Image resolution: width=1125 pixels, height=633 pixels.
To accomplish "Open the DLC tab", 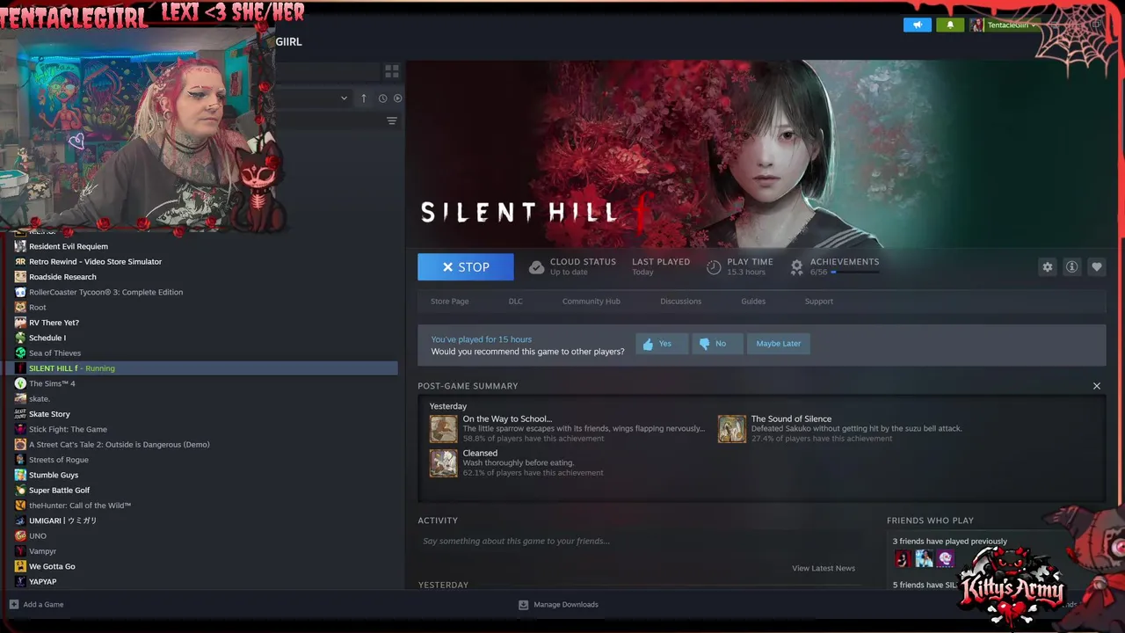I will coord(515,302).
